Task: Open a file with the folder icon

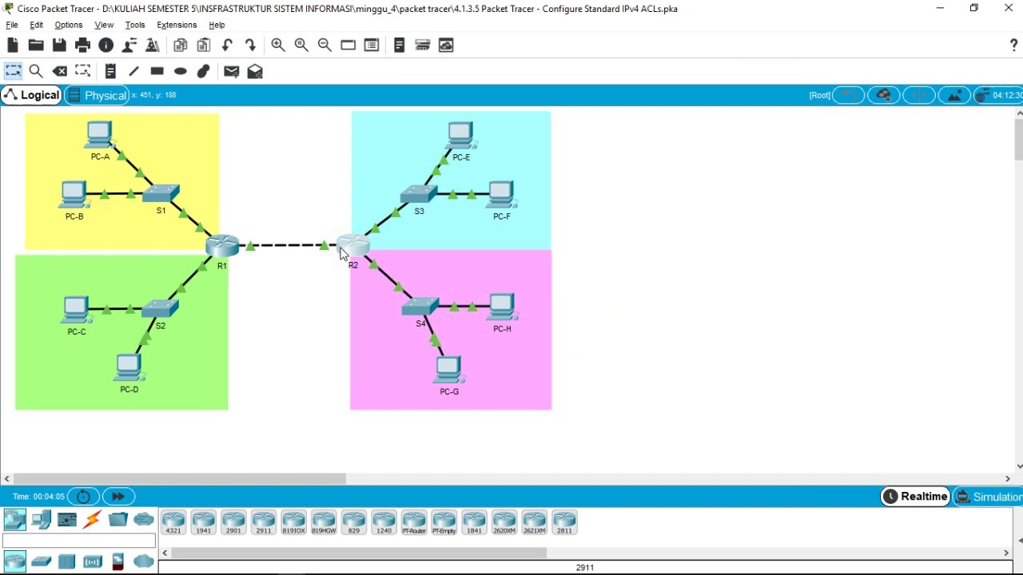Action: 36,46
